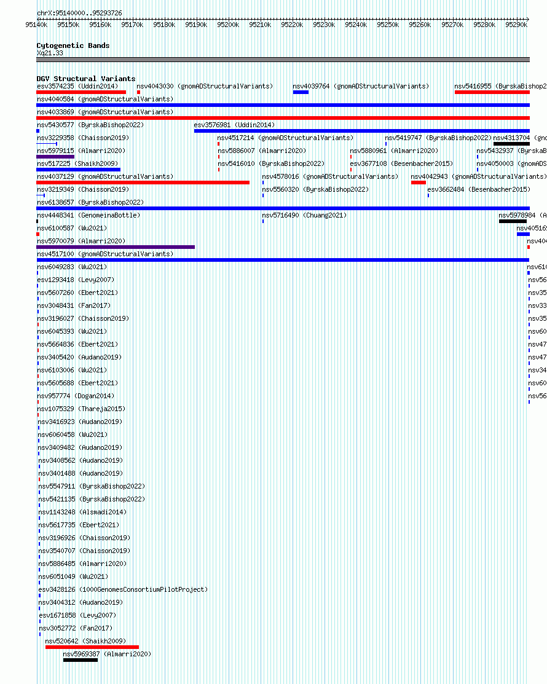Select nsv6060458 (Wu2021) label

[x=73, y=434]
